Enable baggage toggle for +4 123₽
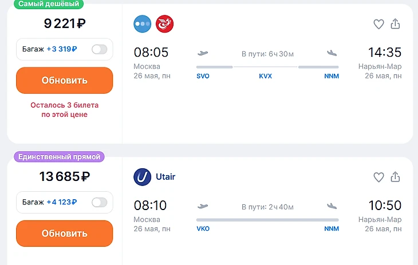Viewport: 418px width, 265px height. pyautogui.click(x=99, y=202)
